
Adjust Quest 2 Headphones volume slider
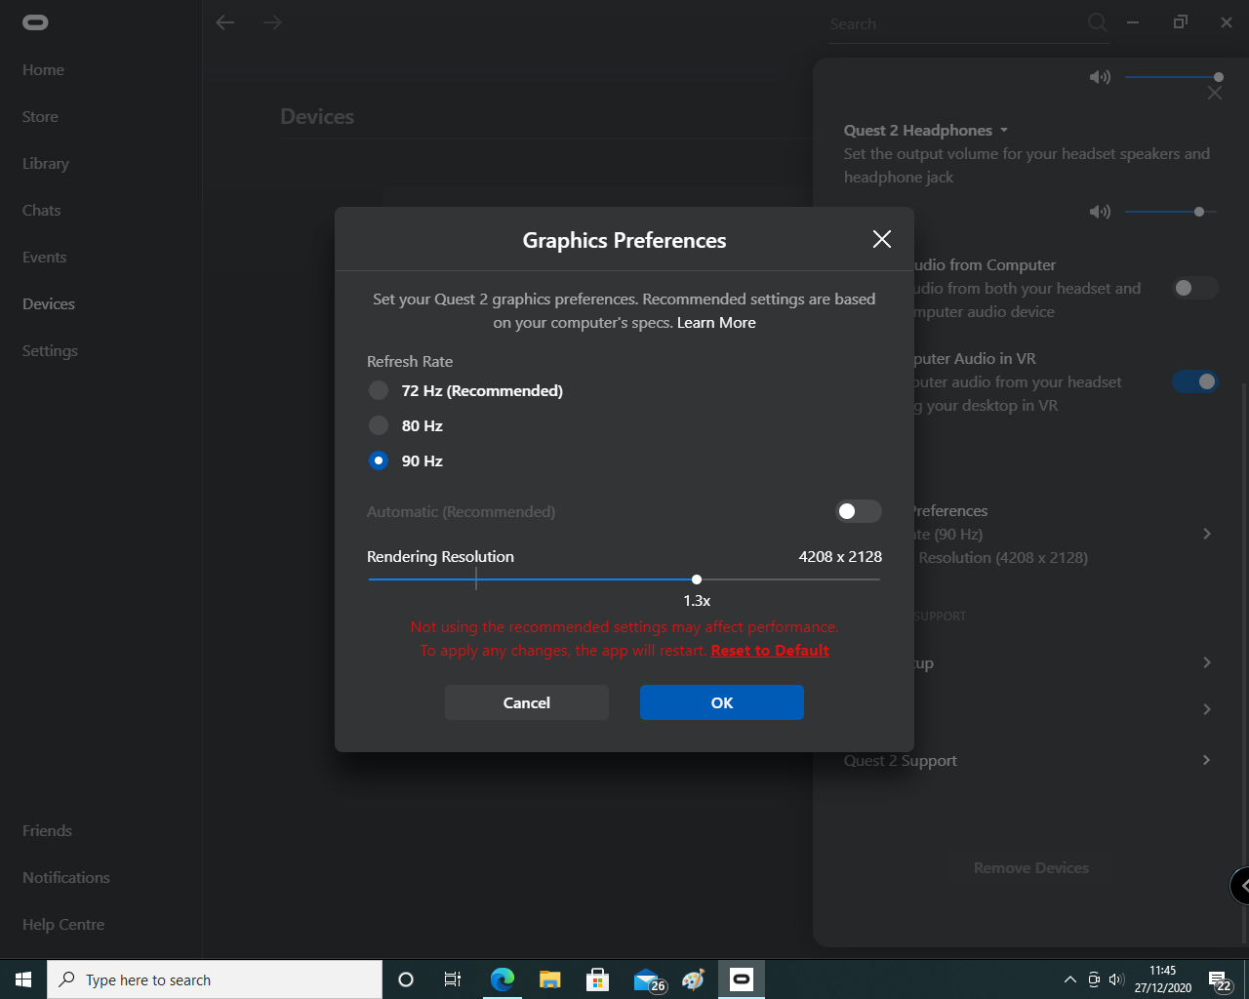pos(1199,212)
